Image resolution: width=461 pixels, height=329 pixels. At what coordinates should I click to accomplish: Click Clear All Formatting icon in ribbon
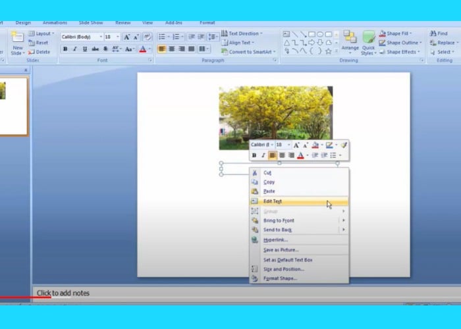click(148, 37)
